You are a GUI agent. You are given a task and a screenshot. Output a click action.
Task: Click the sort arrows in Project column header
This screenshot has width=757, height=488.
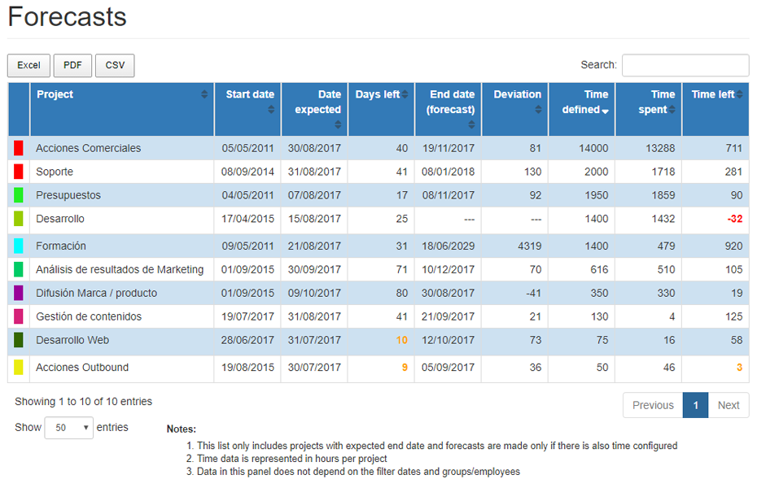coord(204,95)
